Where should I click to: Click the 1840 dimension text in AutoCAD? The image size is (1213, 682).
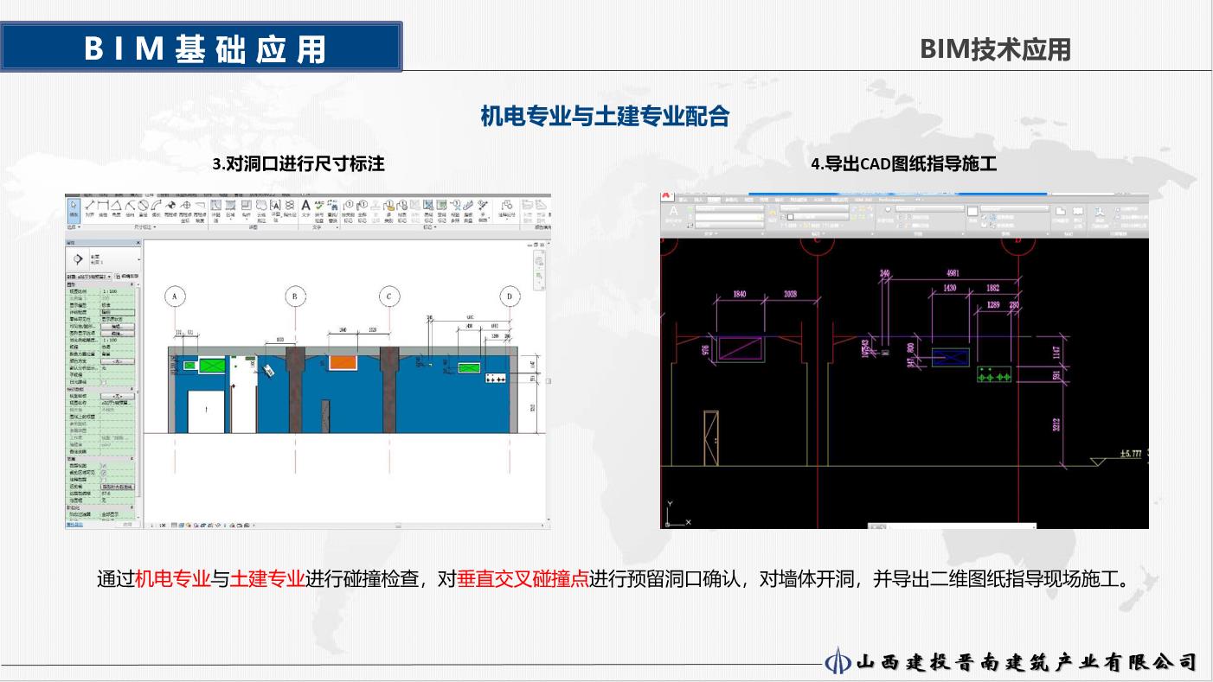740,294
